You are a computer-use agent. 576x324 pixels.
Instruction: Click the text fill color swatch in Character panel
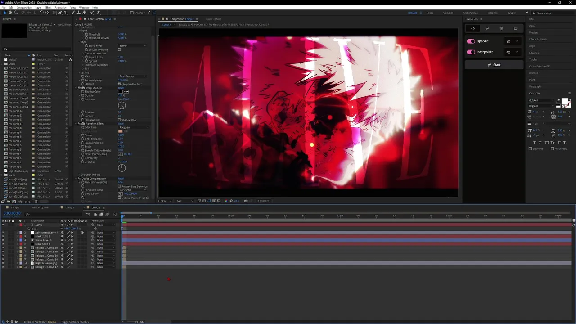pyautogui.click(x=565, y=101)
